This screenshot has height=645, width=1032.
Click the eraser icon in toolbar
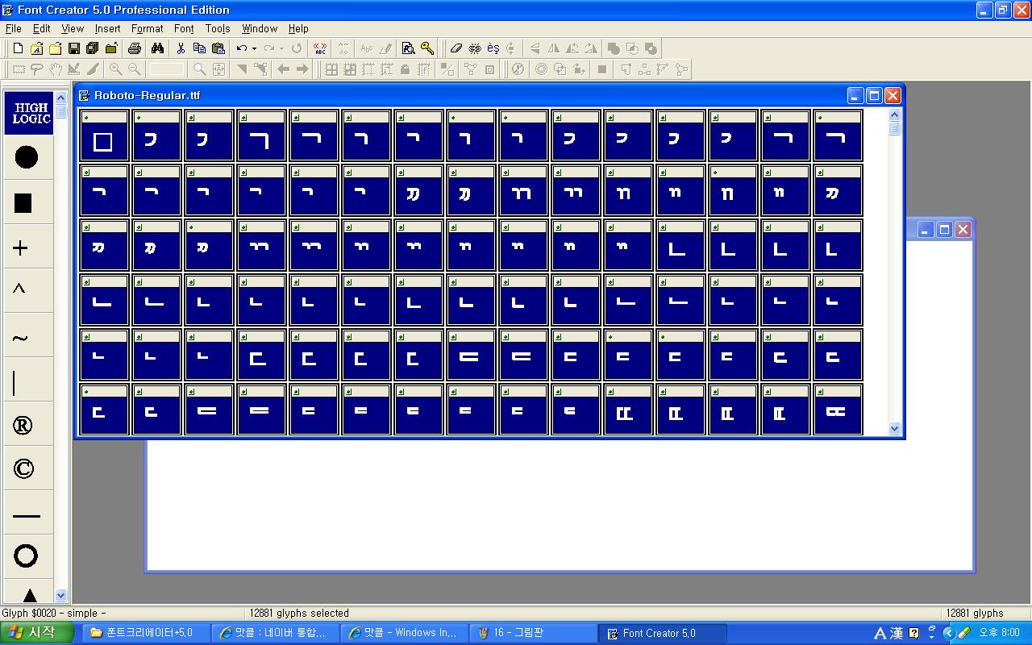(x=456, y=48)
